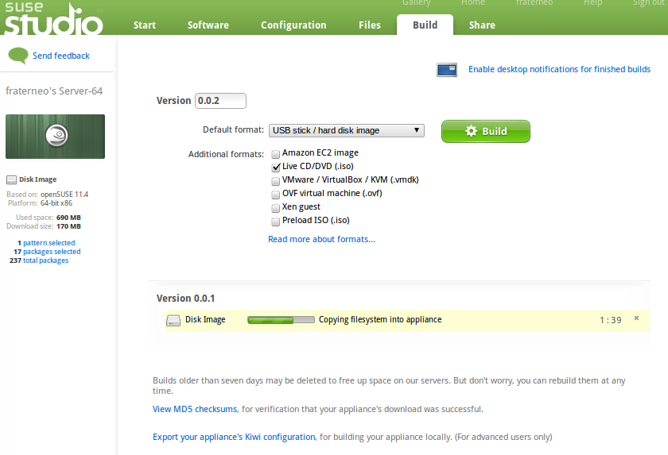Open the packages selected link
668x455 pixels.
(x=52, y=252)
